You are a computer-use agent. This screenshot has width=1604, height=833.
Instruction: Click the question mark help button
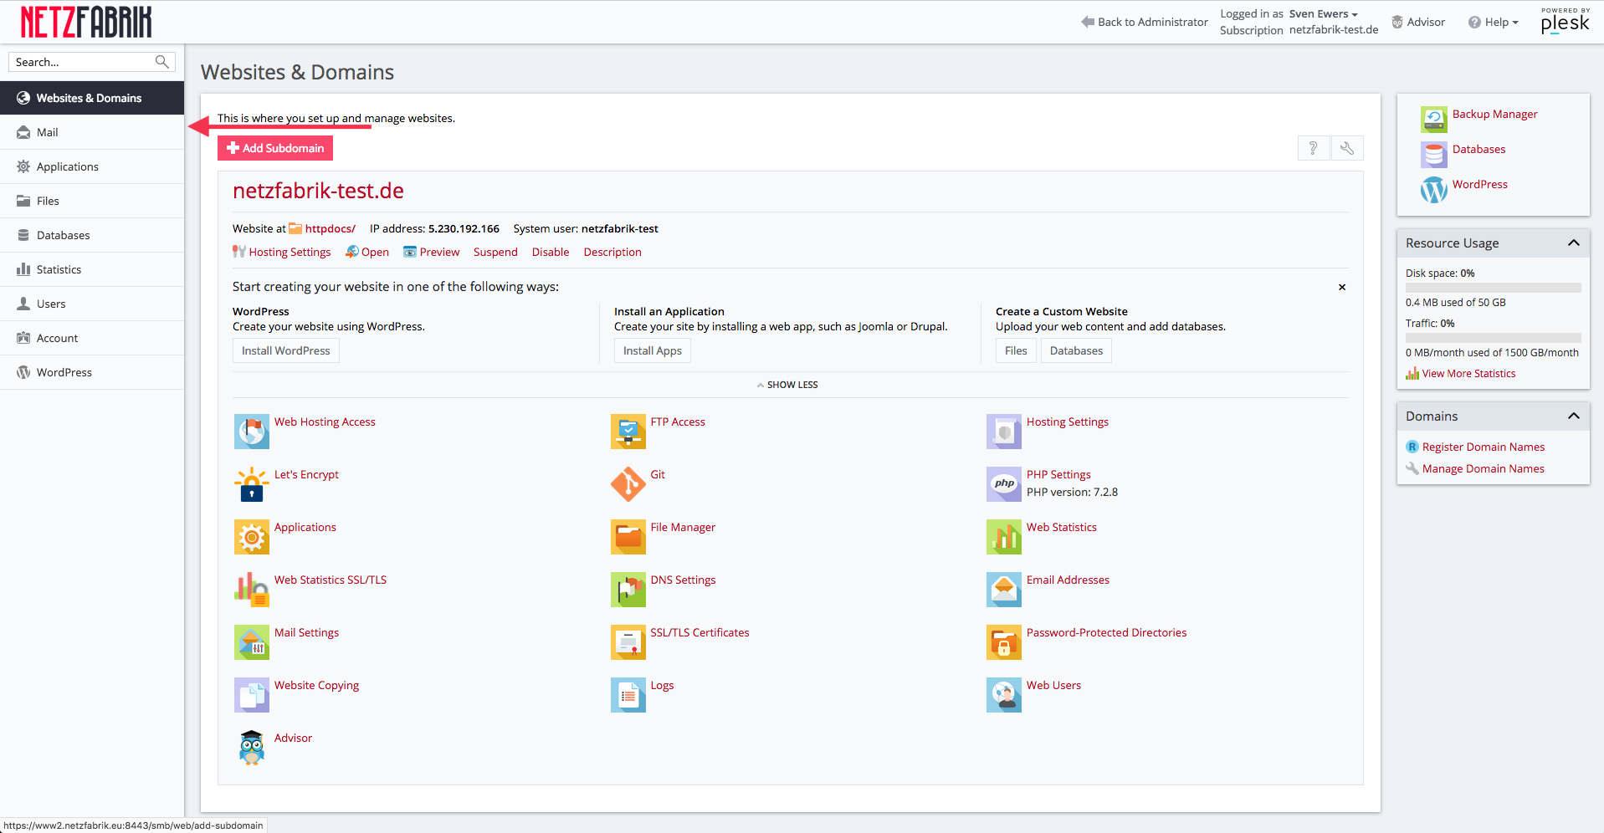[x=1314, y=148]
